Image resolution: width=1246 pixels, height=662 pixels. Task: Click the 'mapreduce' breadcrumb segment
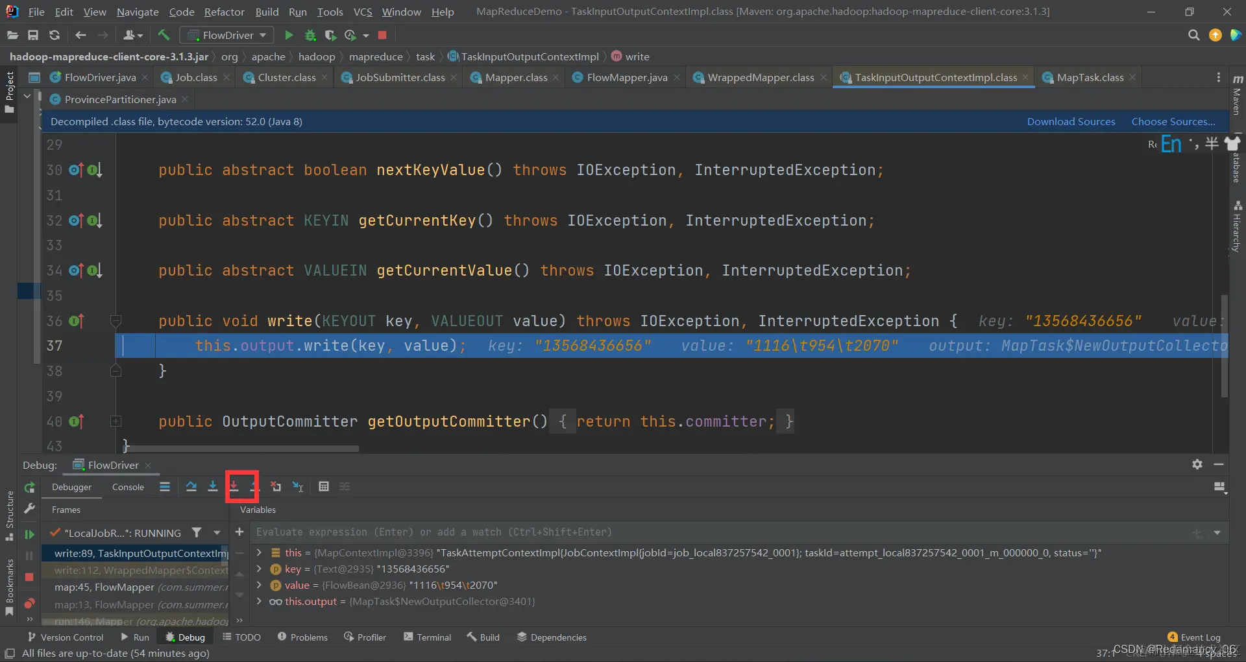point(376,56)
